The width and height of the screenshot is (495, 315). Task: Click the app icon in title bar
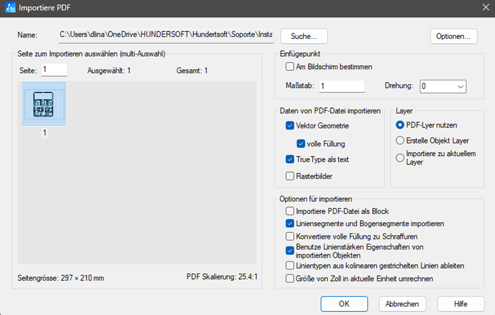click(x=10, y=8)
